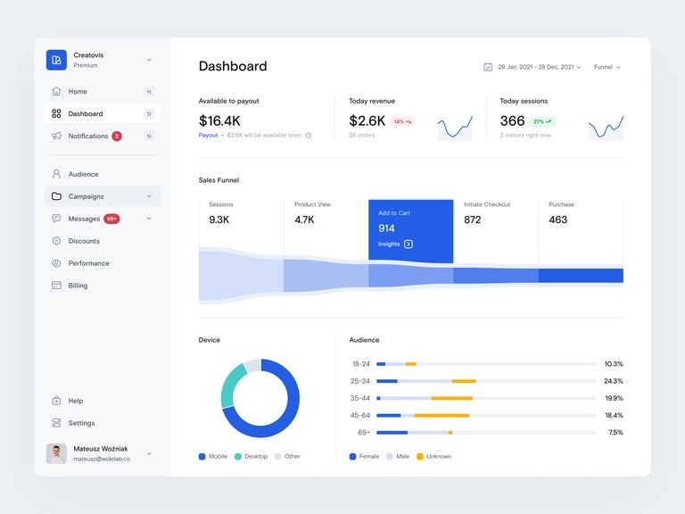Open Settings from the sidebar
685x514 pixels.
point(81,423)
